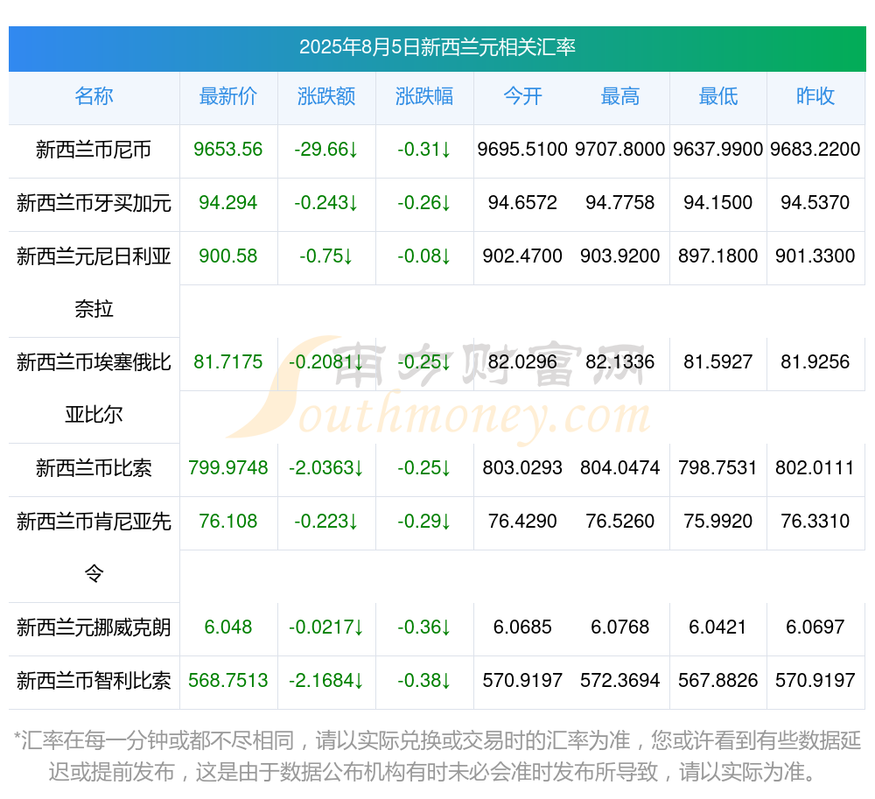
Task: Click the low value 81.5927
Action: point(718,362)
